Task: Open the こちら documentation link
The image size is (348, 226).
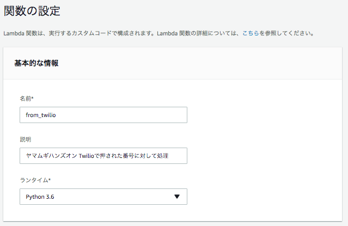Action: click(251, 33)
